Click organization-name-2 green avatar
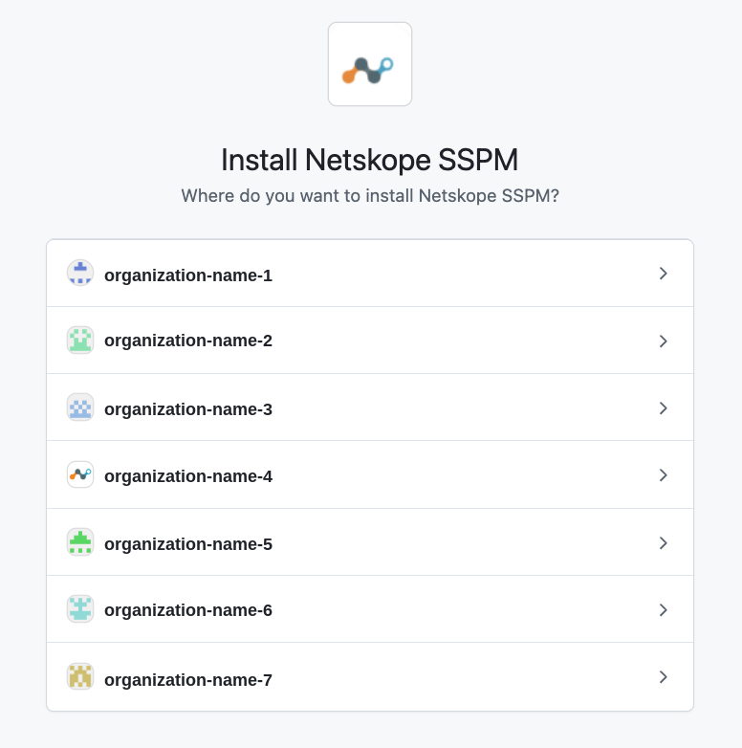The width and height of the screenshot is (742, 748). [x=80, y=341]
